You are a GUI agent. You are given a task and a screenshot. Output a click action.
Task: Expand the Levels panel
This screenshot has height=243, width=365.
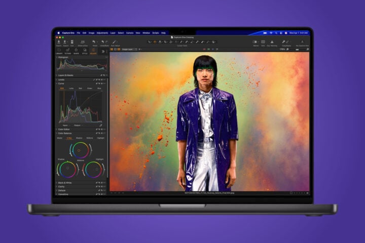click(x=57, y=80)
